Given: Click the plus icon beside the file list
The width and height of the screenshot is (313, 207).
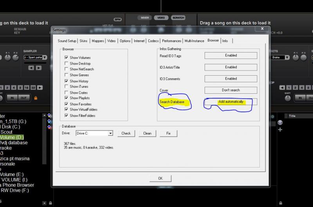Looking at the screenshot, I should click(x=280, y=129).
